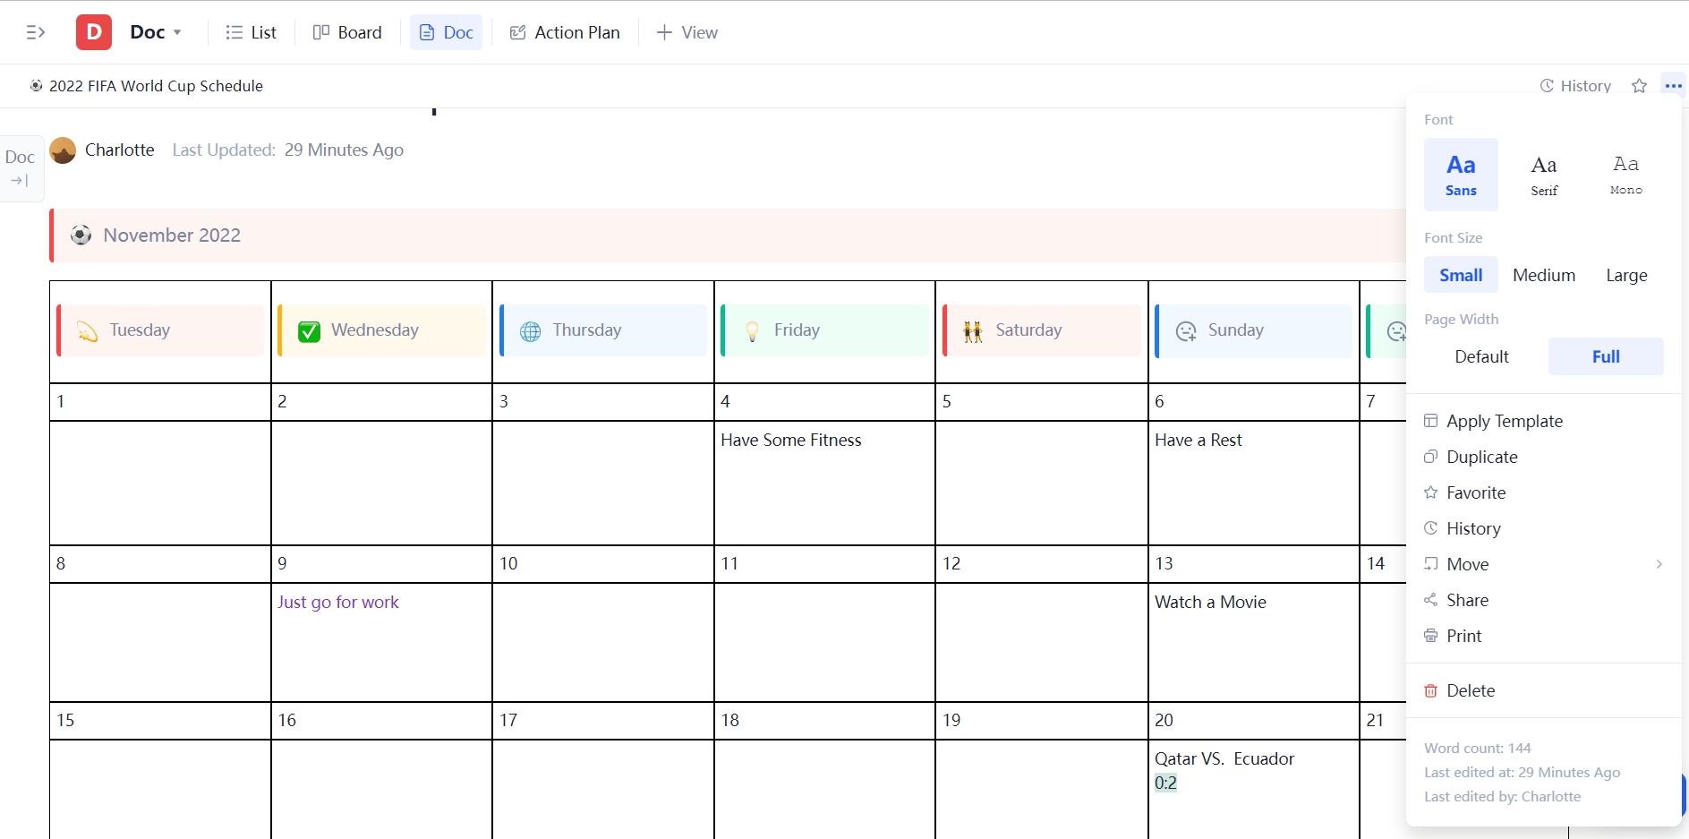Click the November 2022 soccer ball emoji
1689x839 pixels.
click(x=81, y=235)
